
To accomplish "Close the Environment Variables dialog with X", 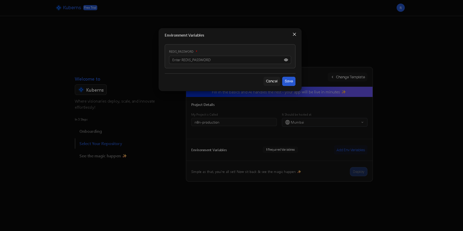I will click(x=294, y=34).
